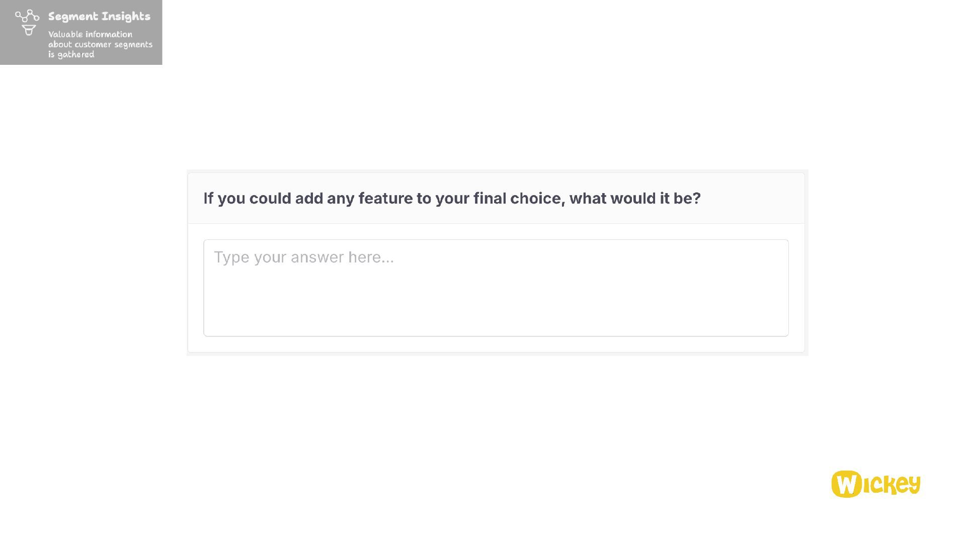The width and height of the screenshot is (966, 543).
Task: Click the 'Valuable information about customer segments' description
Action: pos(100,40)
